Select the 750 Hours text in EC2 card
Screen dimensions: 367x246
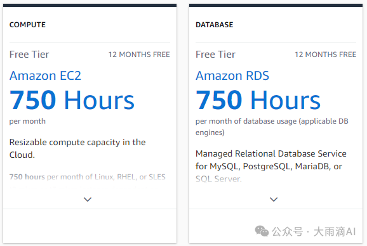(x=72, y=100)
